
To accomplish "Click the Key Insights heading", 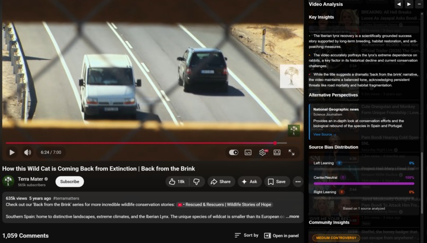I will click(x=322, y=17).
